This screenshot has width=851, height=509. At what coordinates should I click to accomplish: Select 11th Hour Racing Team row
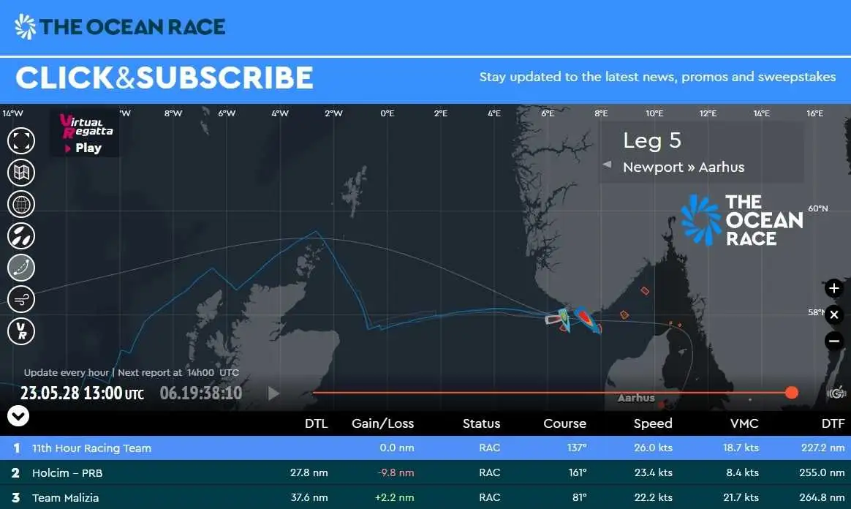425,448
